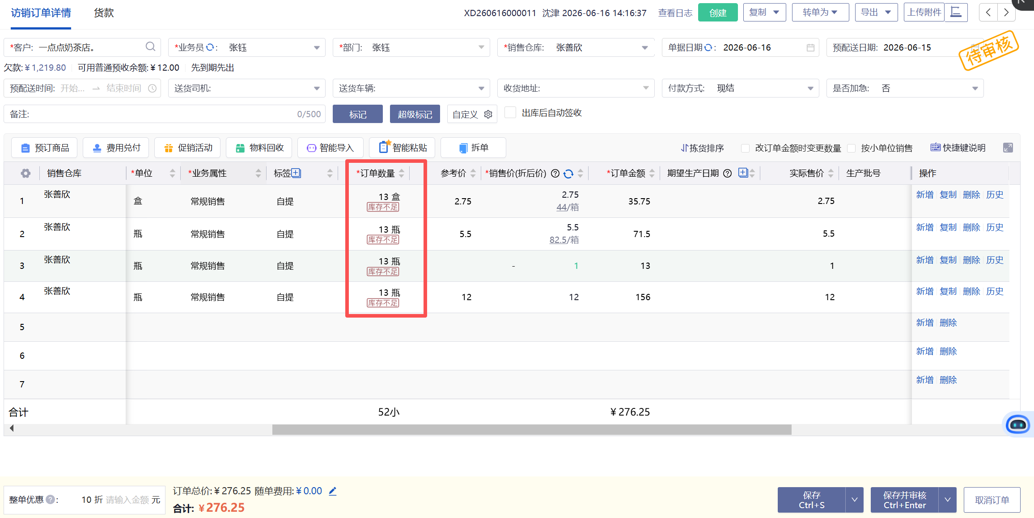Click the green 创建 button
The height and width of the screenshot is (518, 1034).
point(718,13)
